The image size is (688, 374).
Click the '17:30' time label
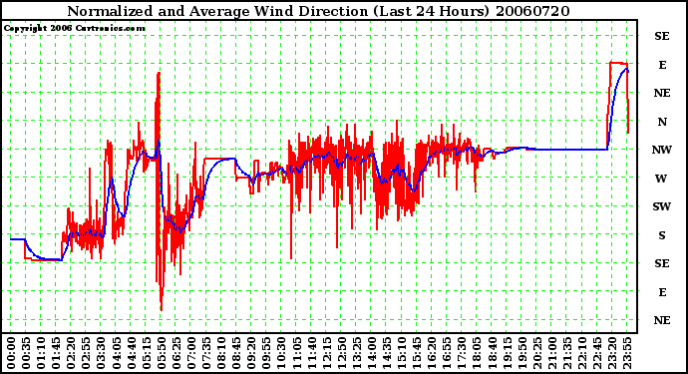point(462,353)
